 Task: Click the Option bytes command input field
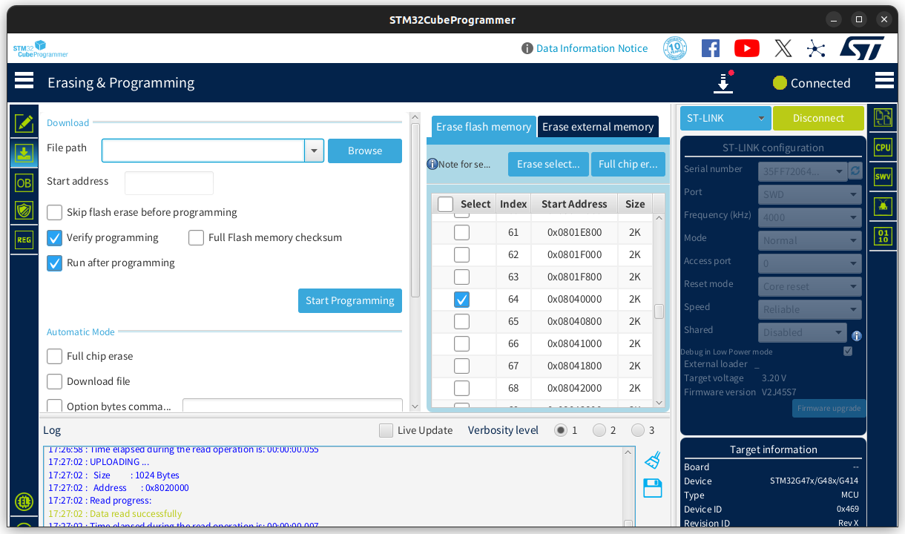[292, 406]
